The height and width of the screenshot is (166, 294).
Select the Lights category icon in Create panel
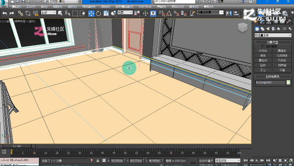pos(268,29)
